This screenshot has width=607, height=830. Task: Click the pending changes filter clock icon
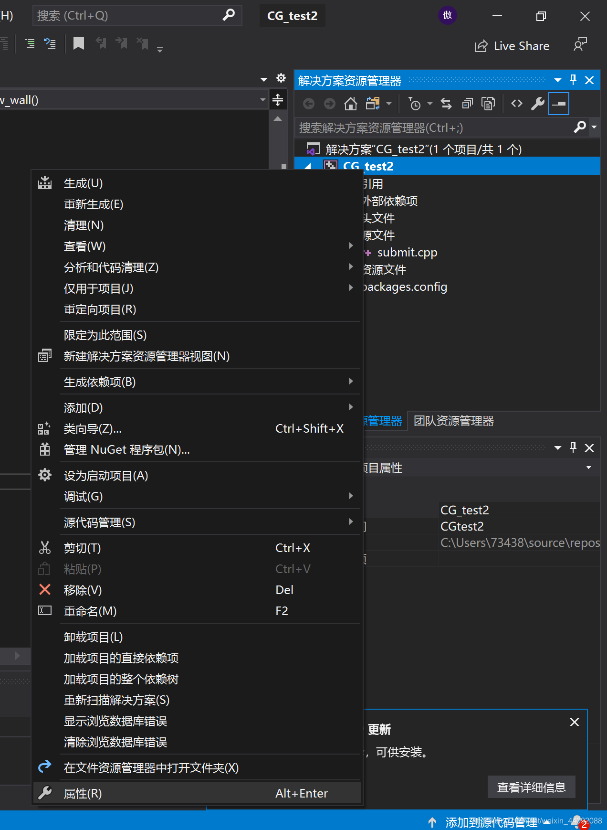(x=414, y=104)
